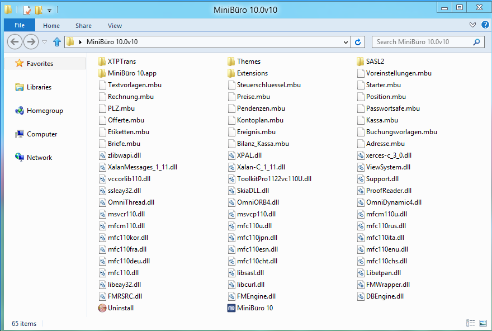Switch to the Home ribbon tab
The image size is (492, 331).
51,26
